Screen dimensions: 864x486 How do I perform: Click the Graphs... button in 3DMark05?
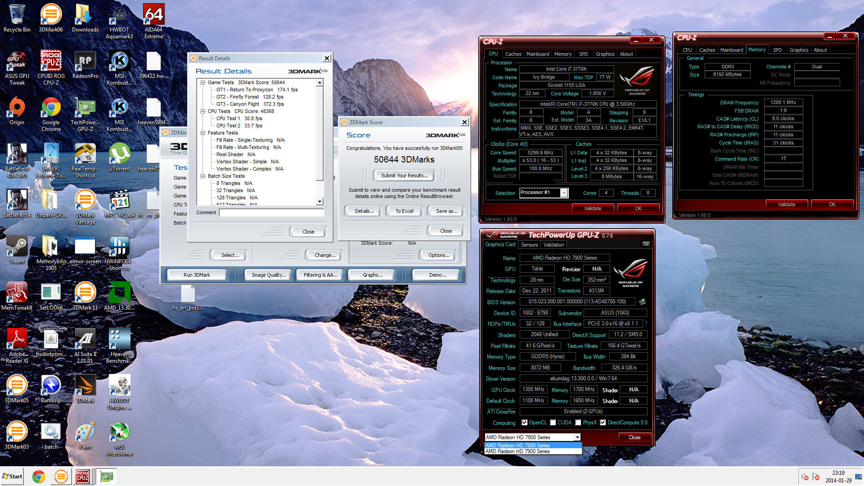(372, 275)
